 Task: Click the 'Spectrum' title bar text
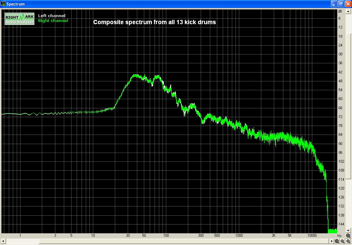coord(16,4)
